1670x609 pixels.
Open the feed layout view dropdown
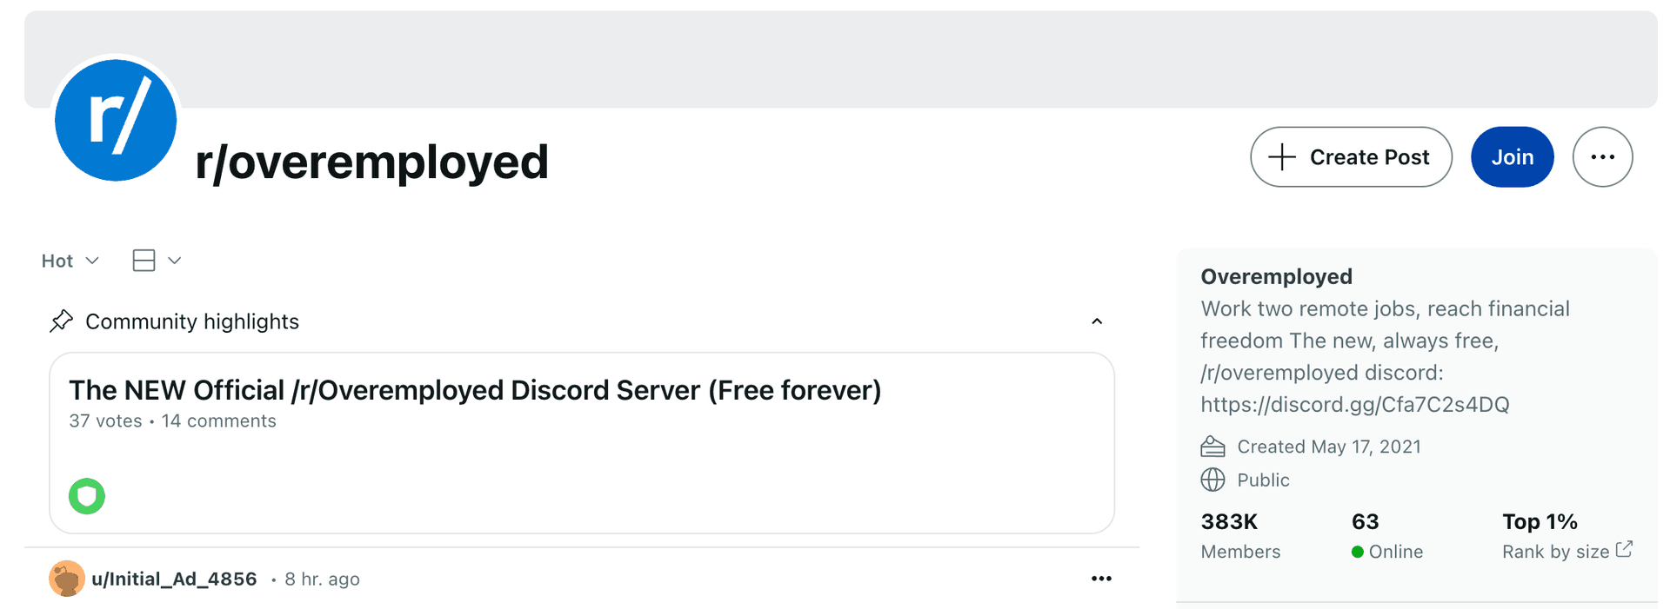coord(157,260)
